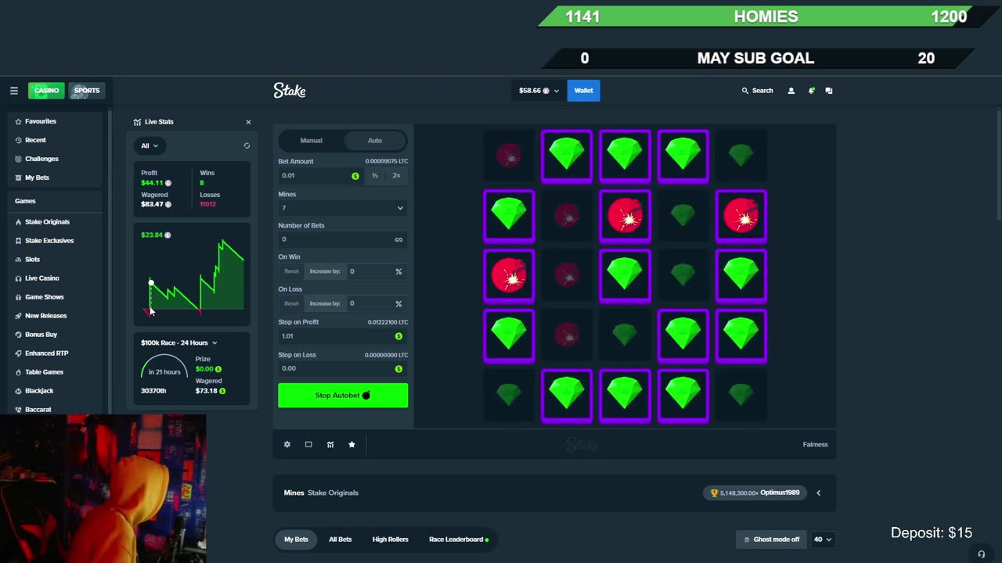Screen dimensions: 1002x563
Task: Select the Auto betting mode
Action: point(375,141)
